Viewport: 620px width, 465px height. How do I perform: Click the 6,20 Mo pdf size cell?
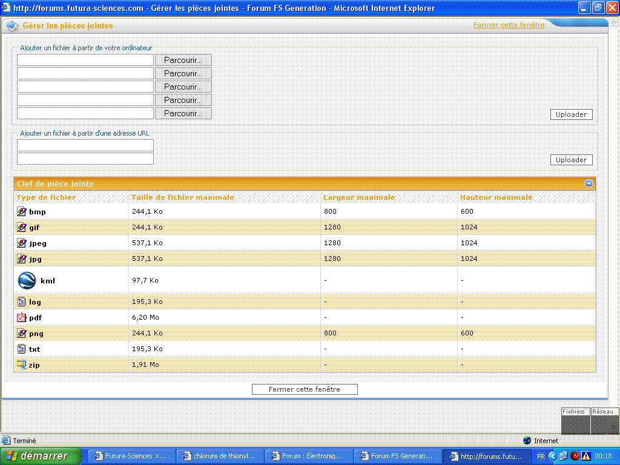tap(145, 317)
